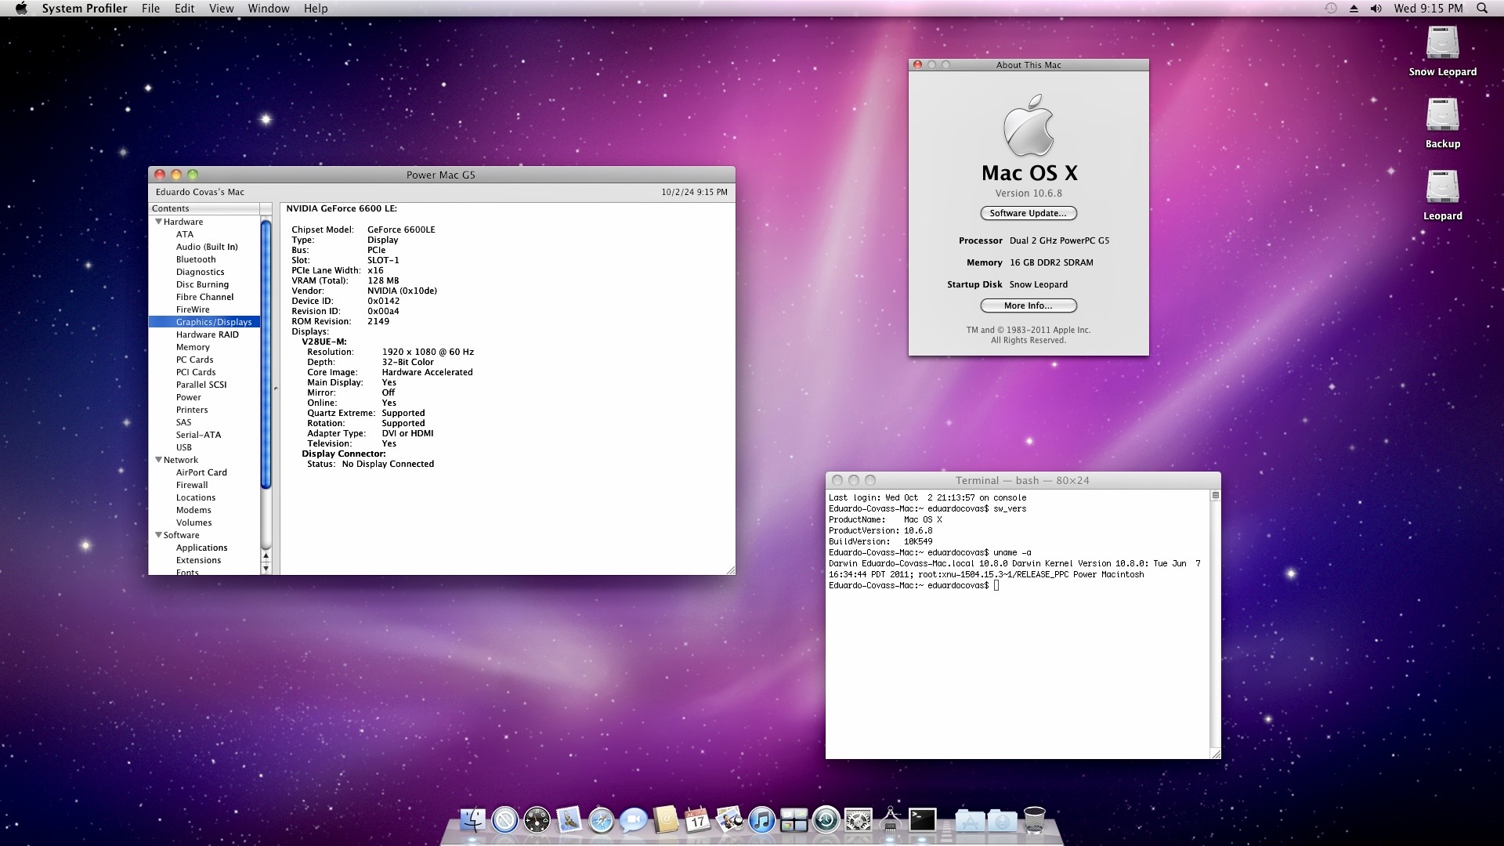The width and height of the screenshot is (1504, 846).
Task: Open the Downloads folder stack in Dock
Action: click(1002, 820)
